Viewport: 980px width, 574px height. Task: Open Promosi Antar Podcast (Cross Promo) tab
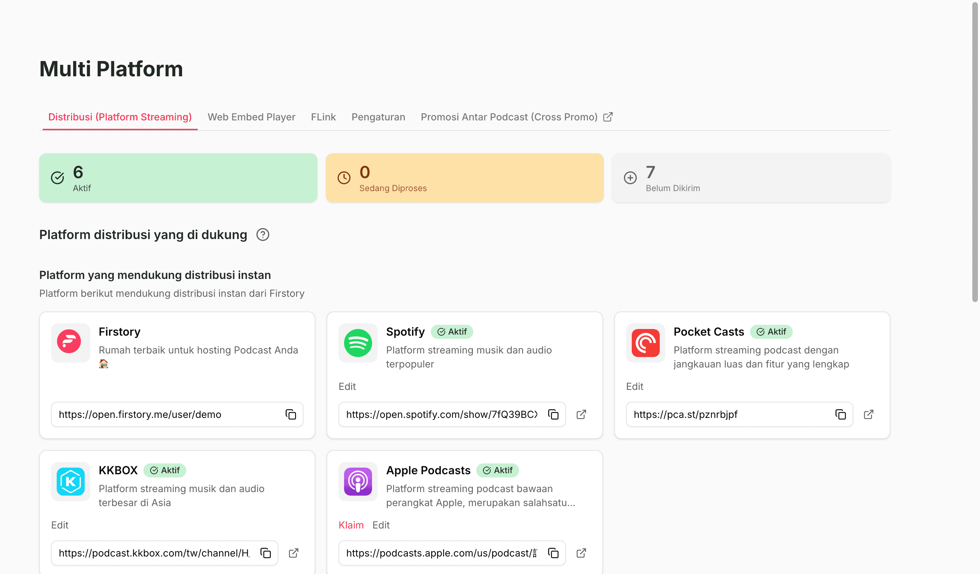click(x=517, y=117)
